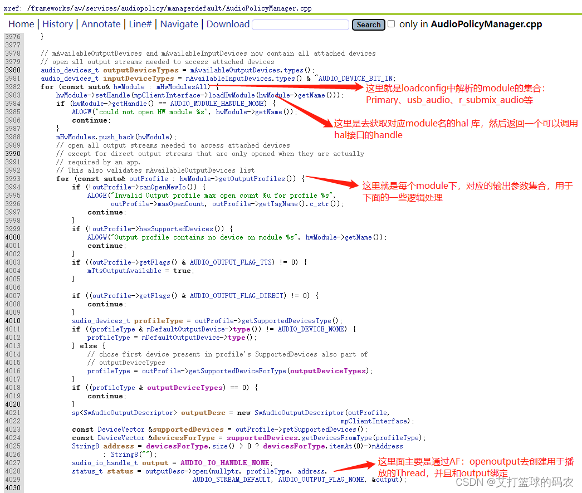Follow 'getTagName' method link

click(278, 204)
